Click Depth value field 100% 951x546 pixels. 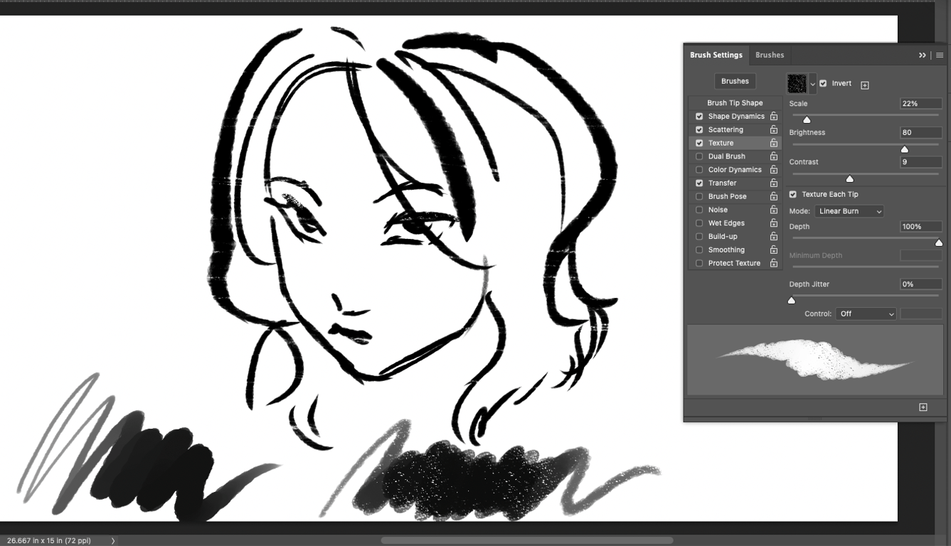920,226
